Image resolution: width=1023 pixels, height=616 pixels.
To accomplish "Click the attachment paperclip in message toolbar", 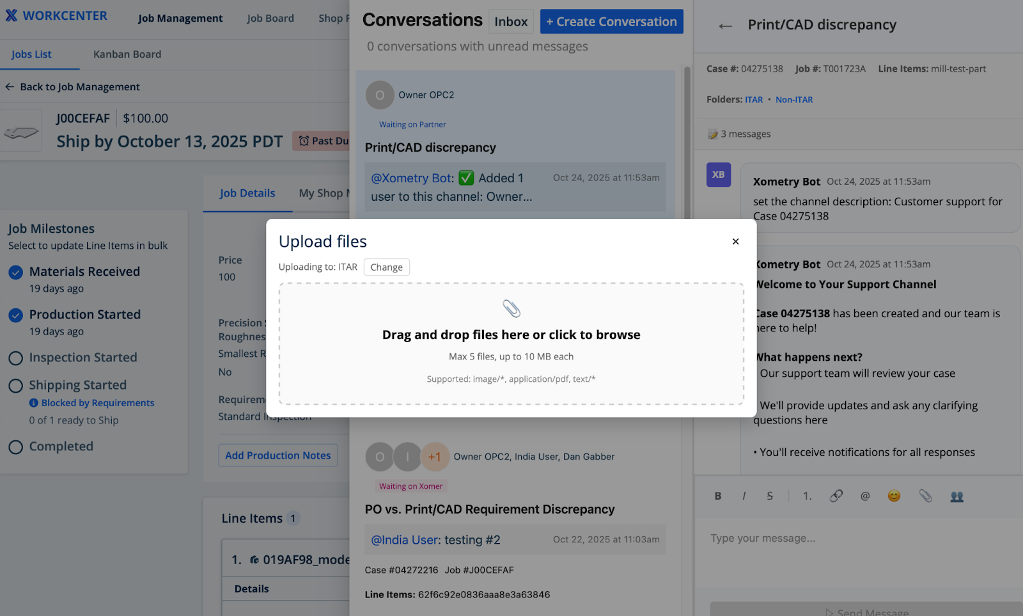I will [925, 496].
